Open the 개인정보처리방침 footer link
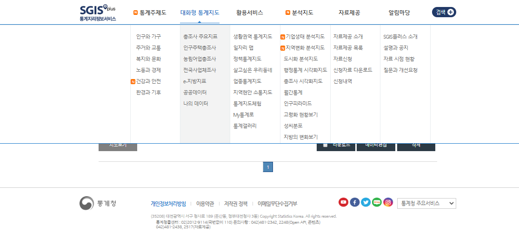The image size is (519, 239). [x=168, y=204]
